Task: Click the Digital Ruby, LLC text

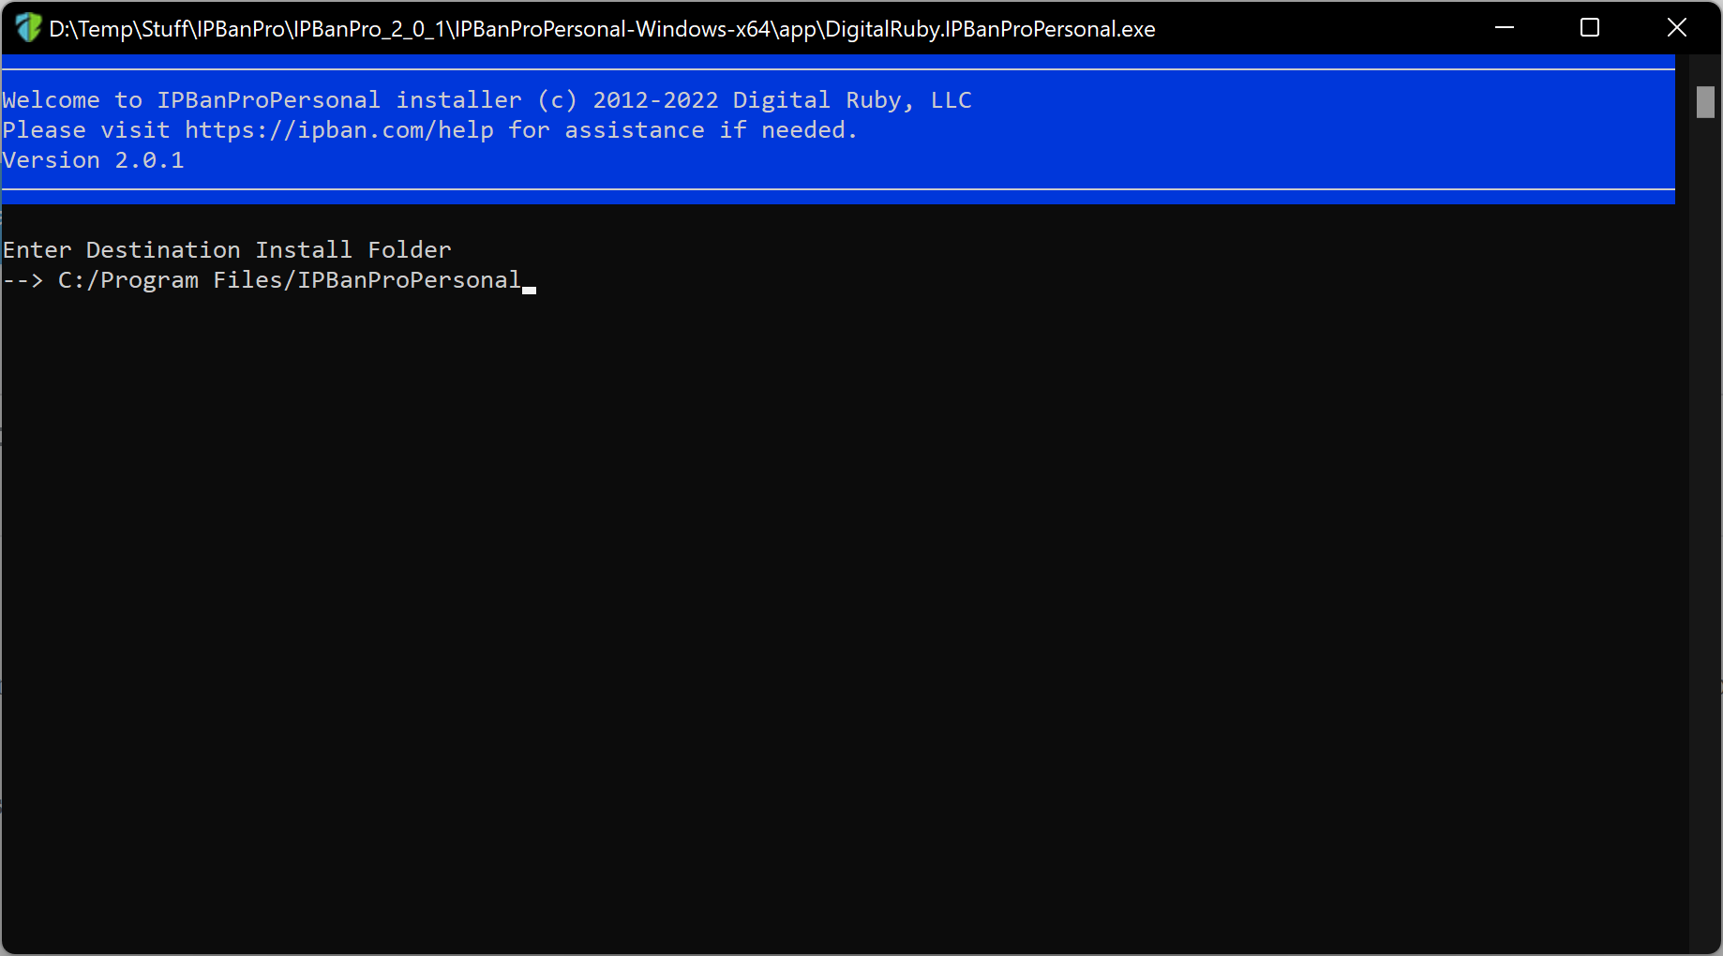Action: 852,100
